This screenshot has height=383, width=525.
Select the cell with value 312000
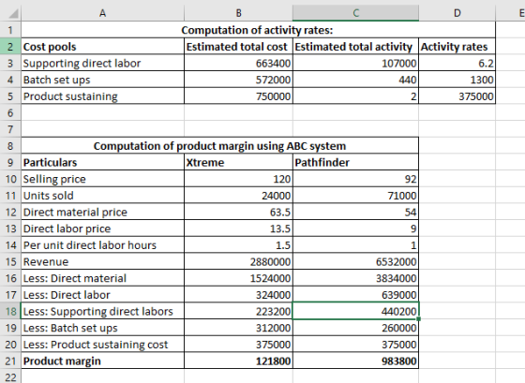[238, 328]
